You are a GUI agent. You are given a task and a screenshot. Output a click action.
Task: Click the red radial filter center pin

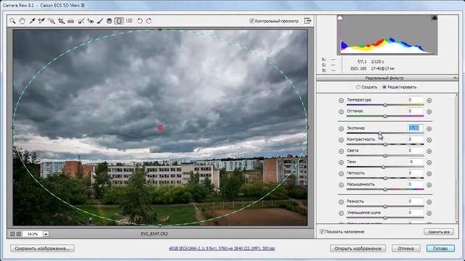(160, 128)
